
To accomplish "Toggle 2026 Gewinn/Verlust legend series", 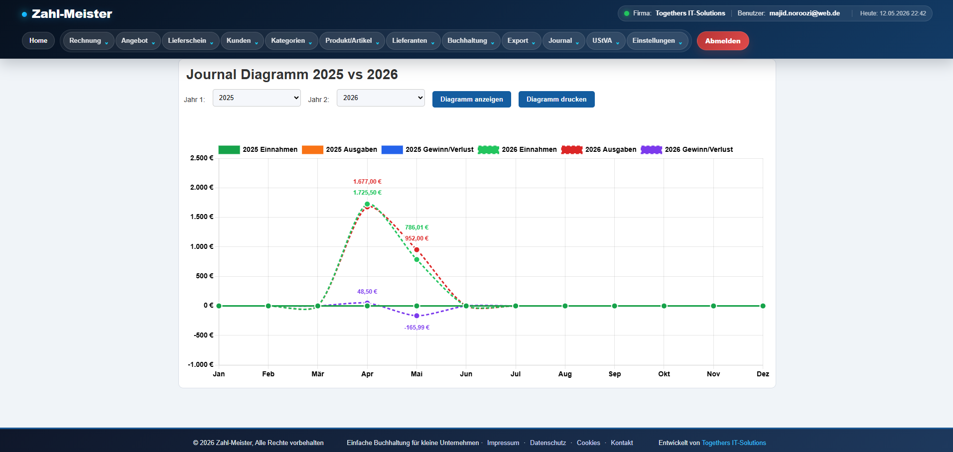I will [686, 149].
